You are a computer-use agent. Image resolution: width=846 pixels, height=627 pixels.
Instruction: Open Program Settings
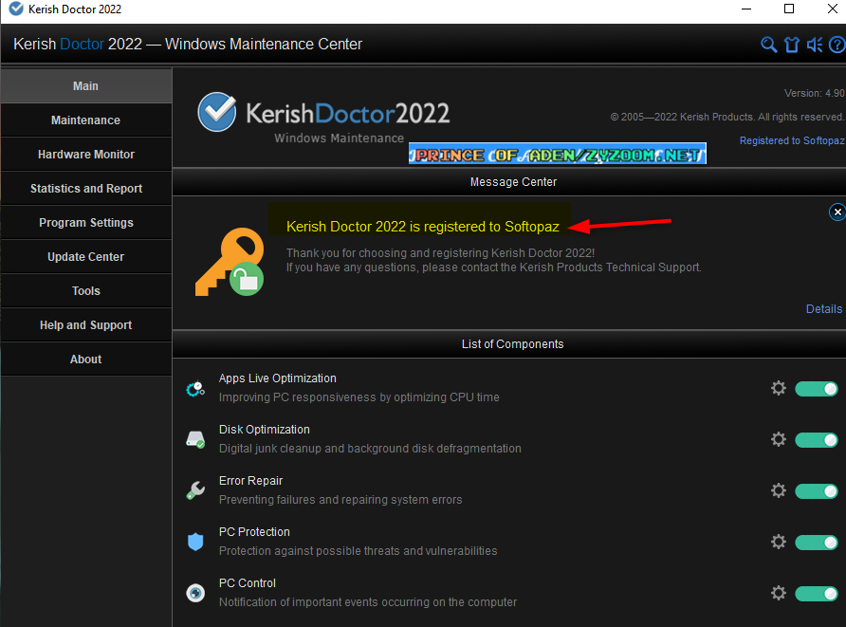[x=86, y=222]
